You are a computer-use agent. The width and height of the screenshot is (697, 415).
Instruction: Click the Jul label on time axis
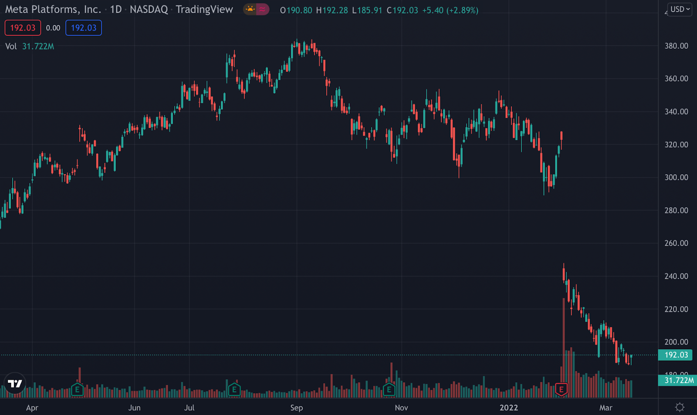[x=189, y=408]
